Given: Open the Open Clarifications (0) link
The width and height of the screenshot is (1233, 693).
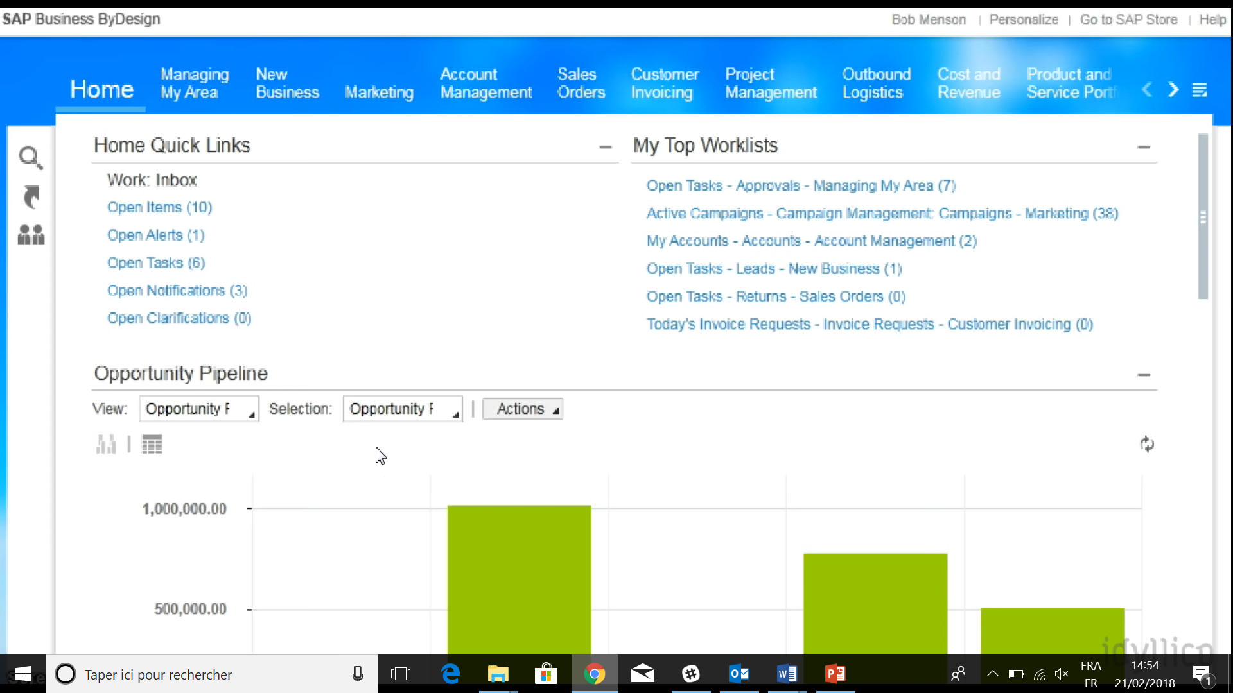Looking at the screenshot, I should (x=179, y=318).
